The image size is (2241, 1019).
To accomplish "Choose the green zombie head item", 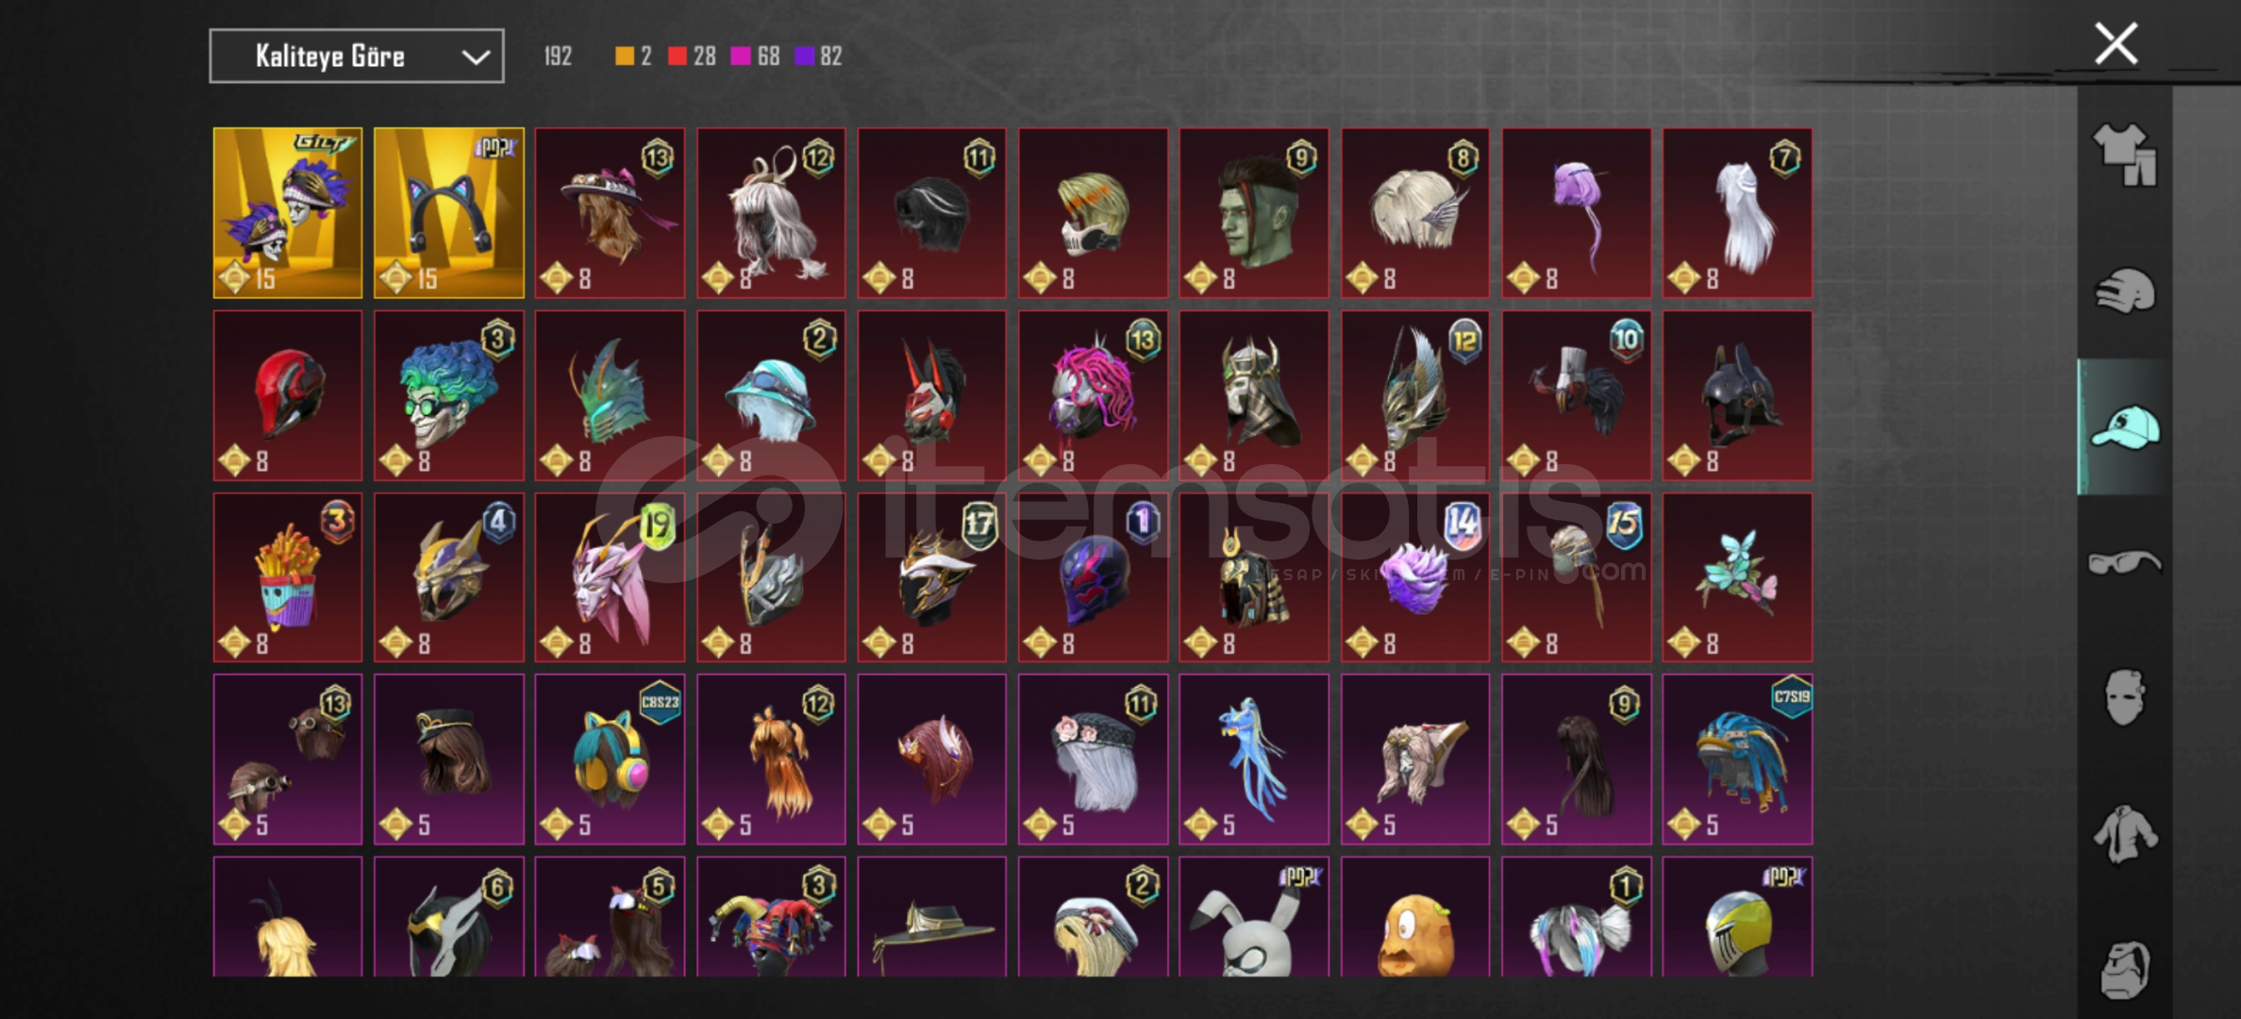I will point(1254,213).
